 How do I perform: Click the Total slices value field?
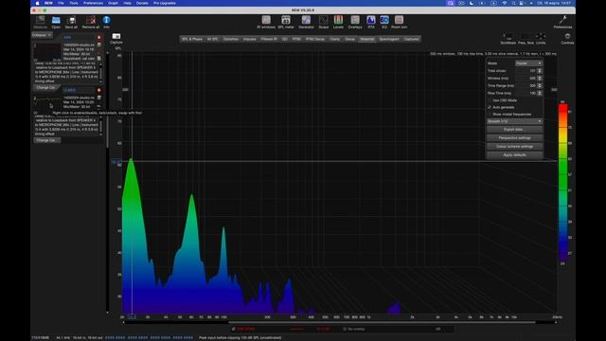tap(526, 71)
